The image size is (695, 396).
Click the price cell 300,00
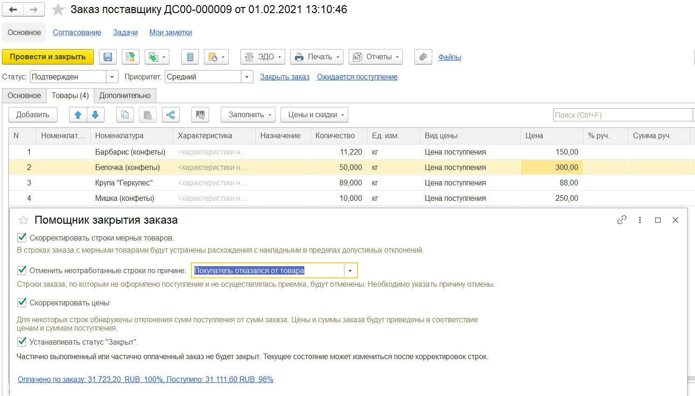(552, 167)
